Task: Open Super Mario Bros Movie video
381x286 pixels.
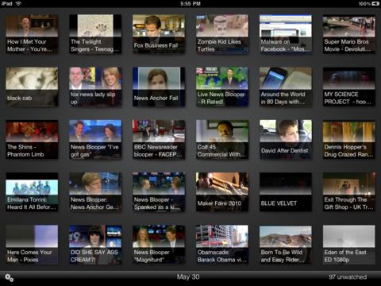Action: [x=348, y=34]
